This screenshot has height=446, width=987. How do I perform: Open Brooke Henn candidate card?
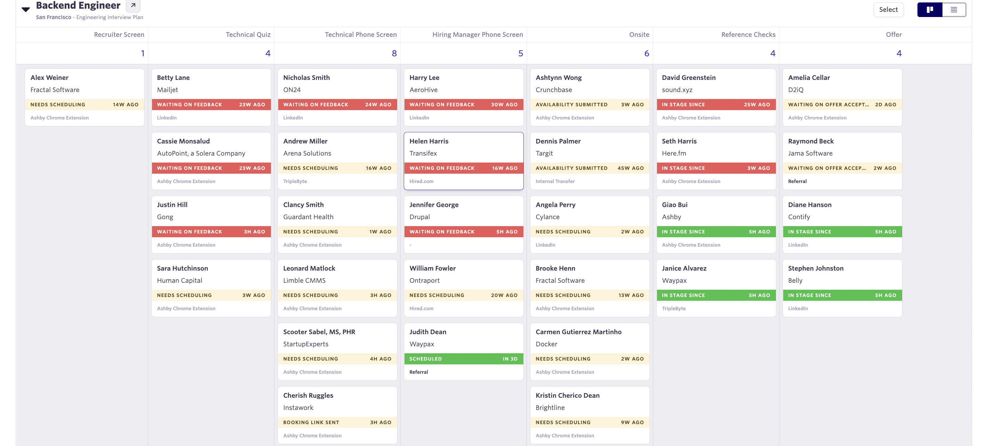[590, 288]
